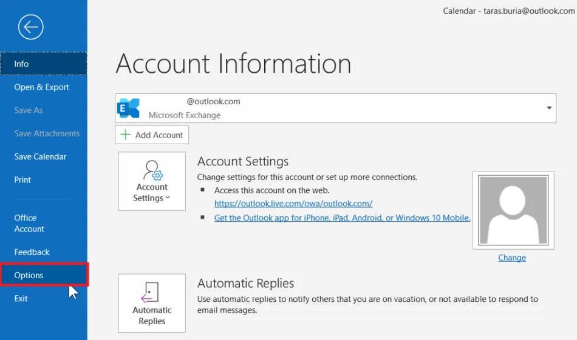Click the Account Settings person-gear icon
577x340 pixels.
click(152, 170)
